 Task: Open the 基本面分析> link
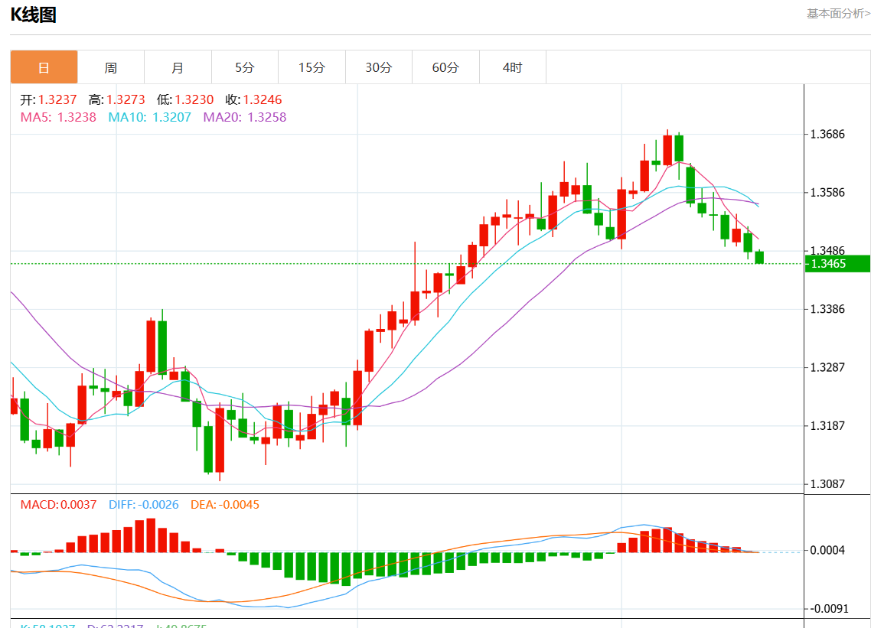coord(838,14)
